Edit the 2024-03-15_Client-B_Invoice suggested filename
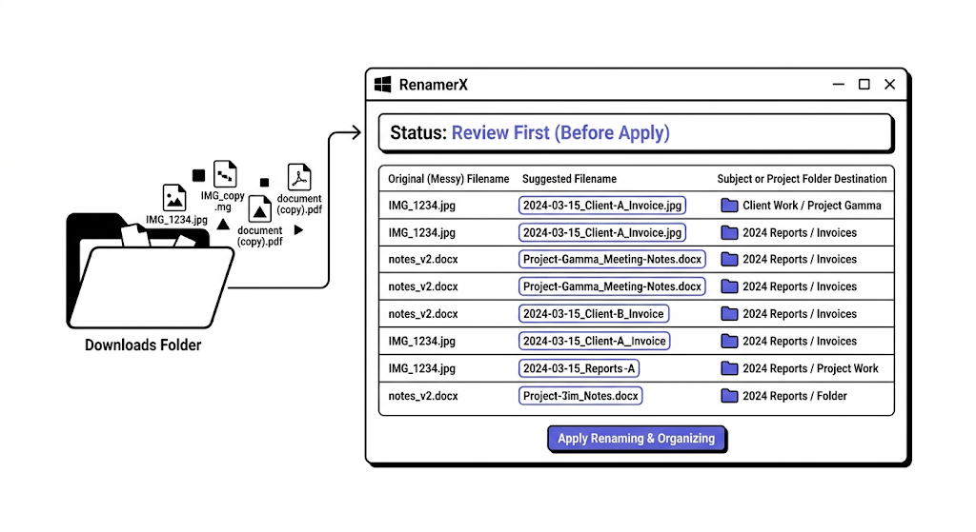The height and width of the screenshot is (532, 976). 593,314
